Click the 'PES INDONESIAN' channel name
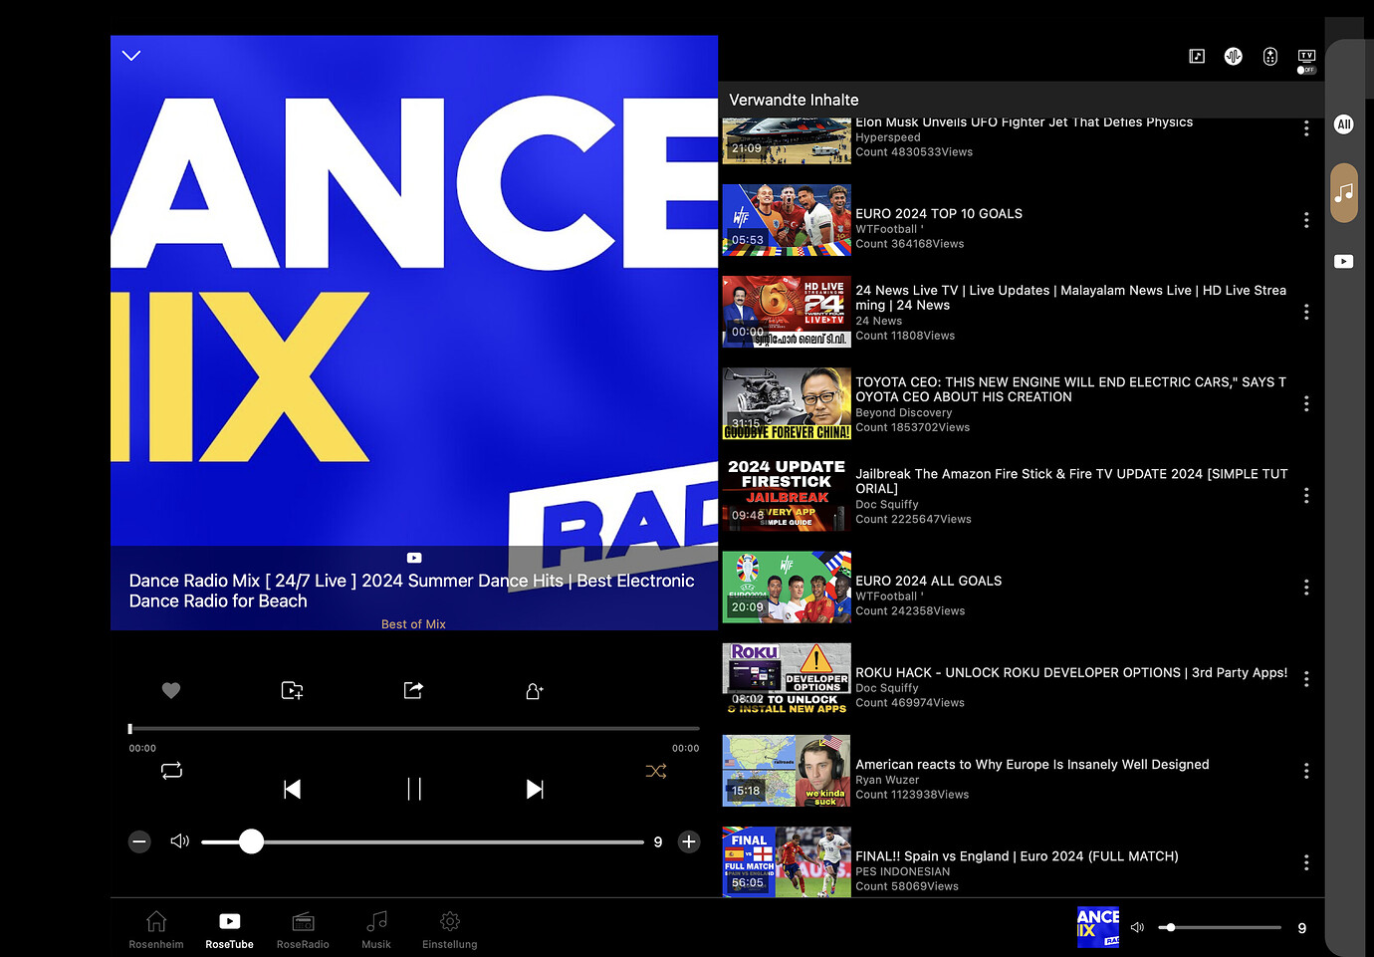This screenshot has width=1374, height=957. pos(903,871)
